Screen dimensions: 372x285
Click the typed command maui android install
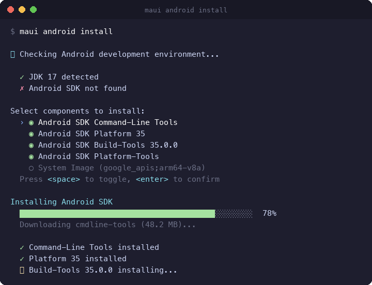click(66, 31)
